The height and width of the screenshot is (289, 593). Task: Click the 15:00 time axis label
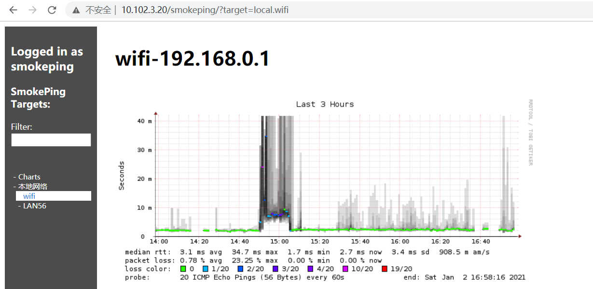[x=279, y=241]
